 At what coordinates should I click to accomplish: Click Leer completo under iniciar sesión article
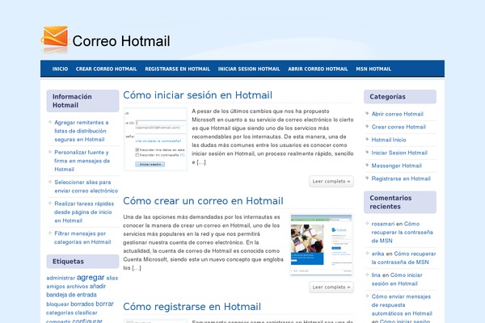coord(331,182)
